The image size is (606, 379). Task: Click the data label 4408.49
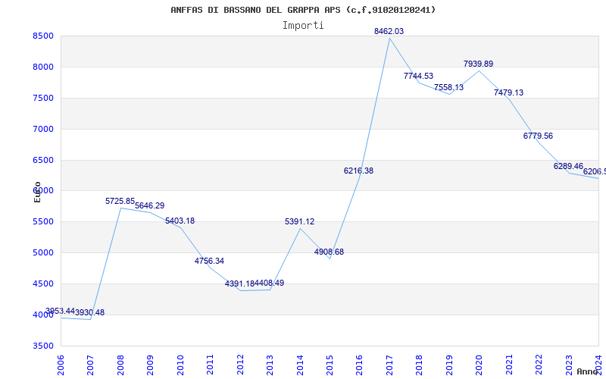(270, 283)
